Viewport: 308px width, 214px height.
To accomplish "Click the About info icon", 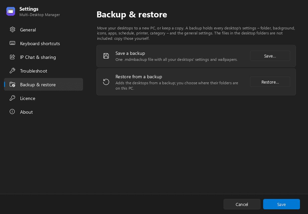I will pos(12,112).
